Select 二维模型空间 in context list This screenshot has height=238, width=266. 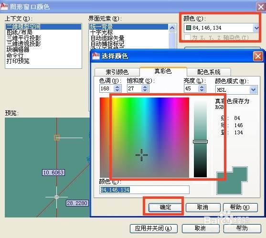(x=43, y=27)
